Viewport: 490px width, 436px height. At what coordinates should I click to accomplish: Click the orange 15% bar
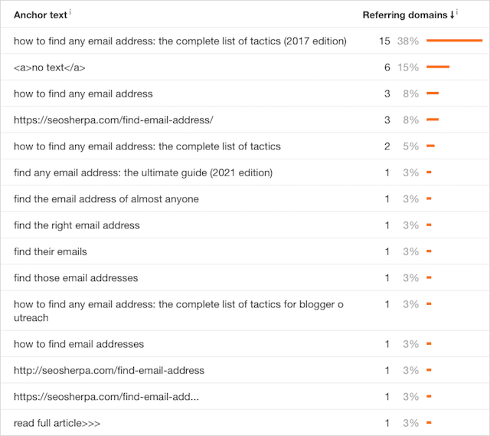(438, 67)
